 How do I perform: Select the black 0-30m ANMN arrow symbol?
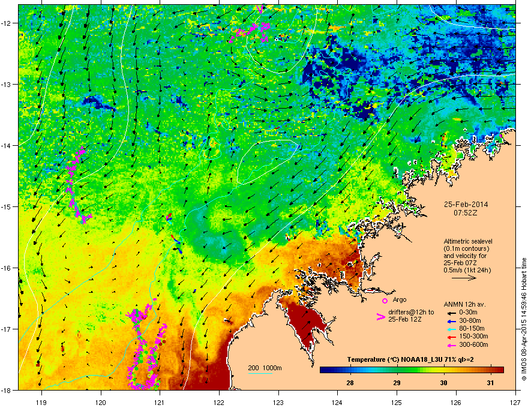coord(451,313)
